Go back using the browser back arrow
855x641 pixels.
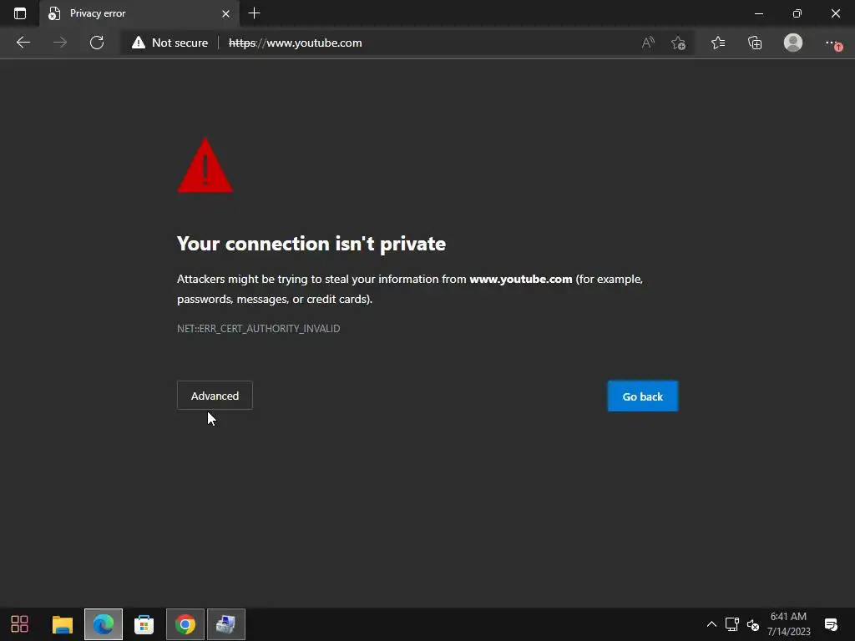click(x=23, y=43)
